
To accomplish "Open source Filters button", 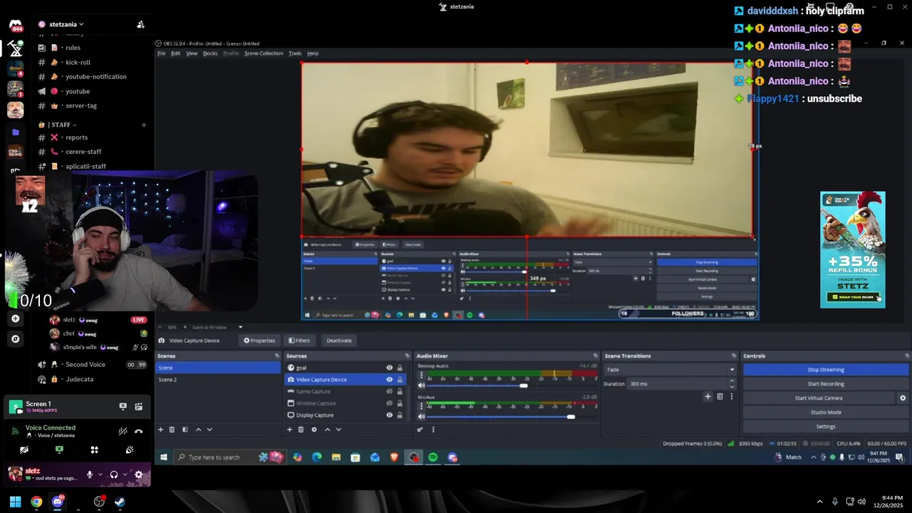I will [x=299, y=341].
